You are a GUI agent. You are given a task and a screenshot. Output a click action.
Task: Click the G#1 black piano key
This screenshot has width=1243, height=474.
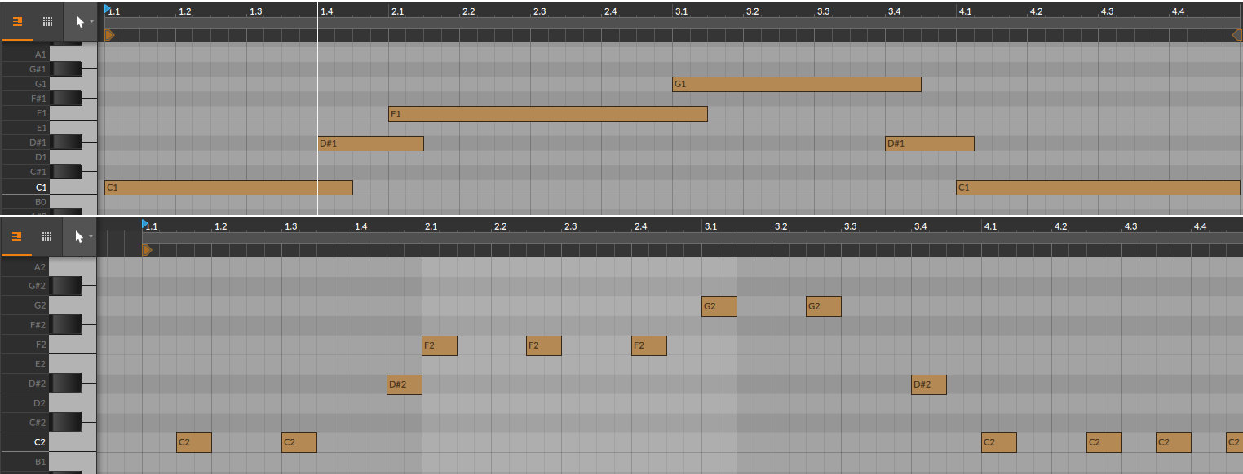click(x=67, y=69)
